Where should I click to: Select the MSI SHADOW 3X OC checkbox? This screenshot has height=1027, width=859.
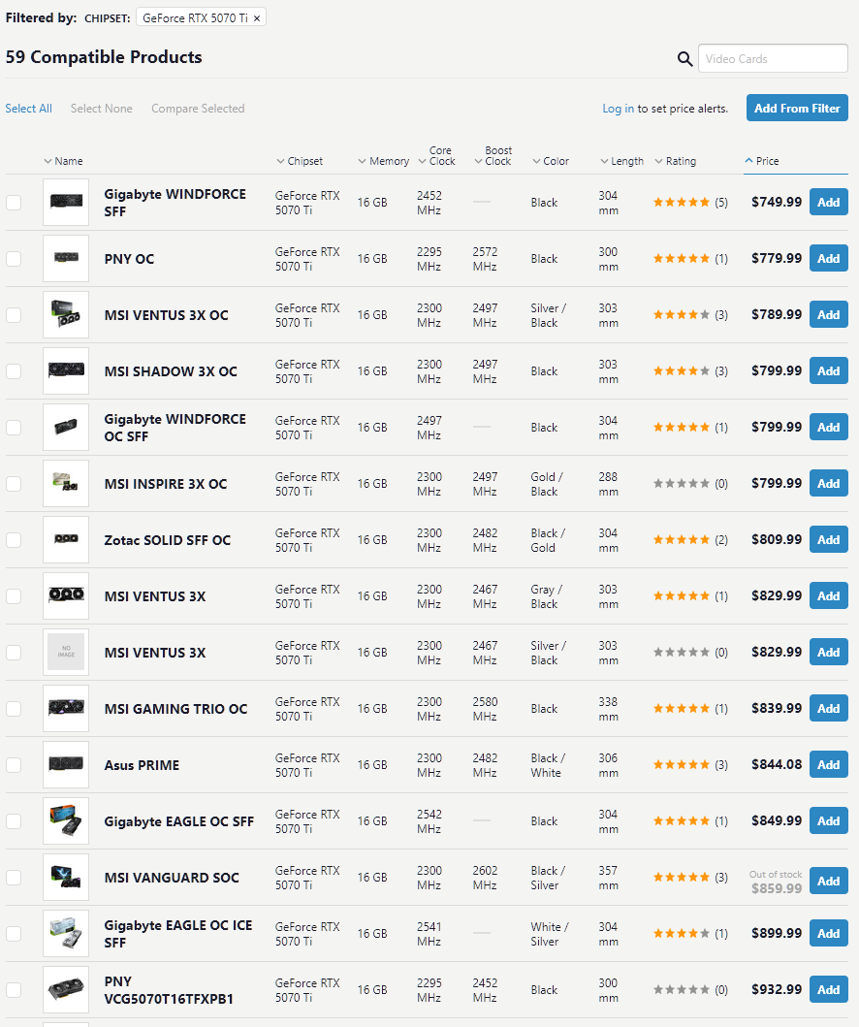coord(14,371)
